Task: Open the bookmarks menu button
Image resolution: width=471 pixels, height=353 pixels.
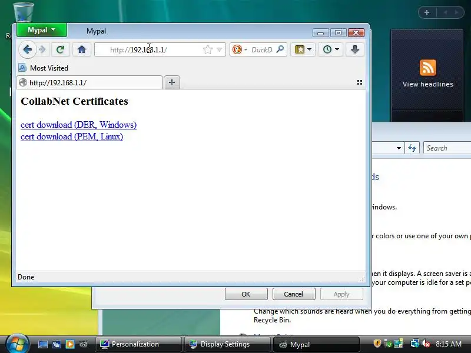Action: [x=303, y=49]
